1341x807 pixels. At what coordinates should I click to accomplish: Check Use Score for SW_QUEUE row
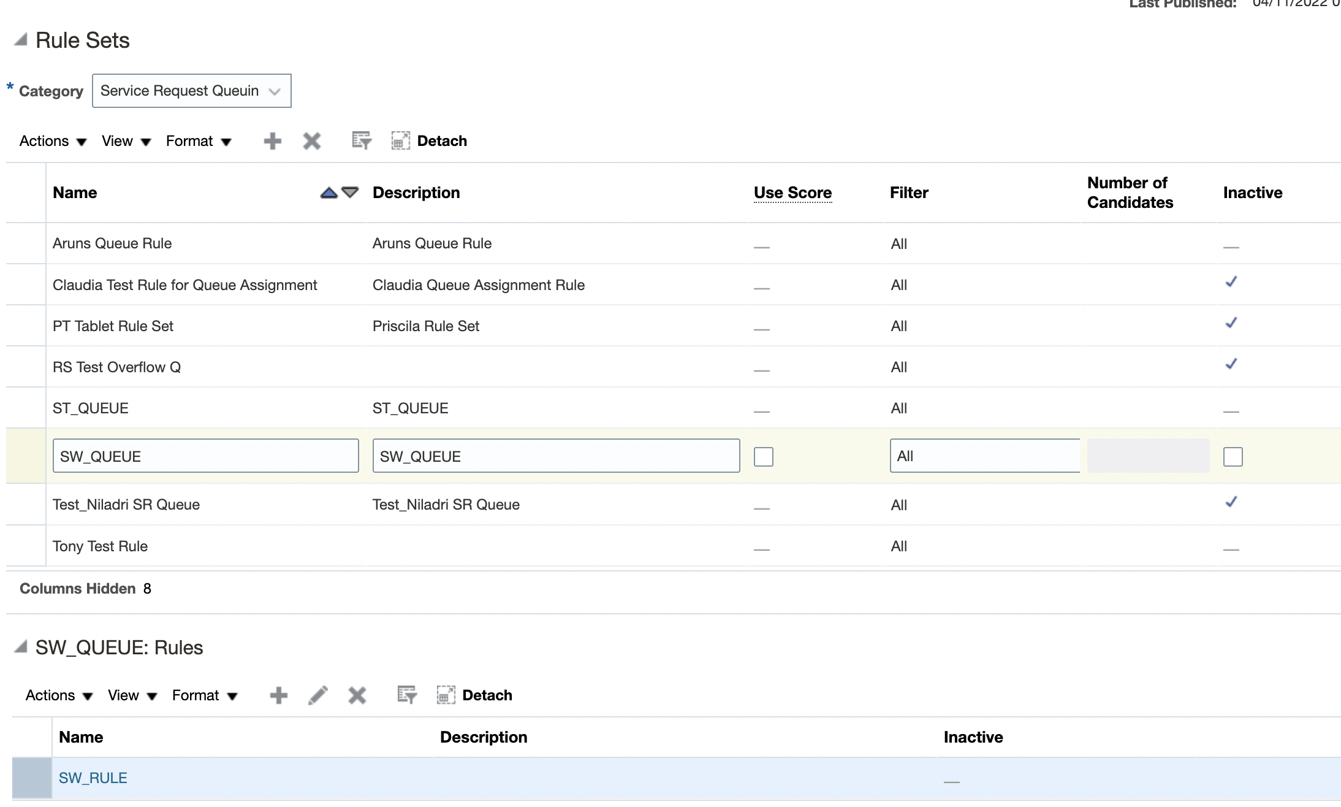(x=763, y=457)
